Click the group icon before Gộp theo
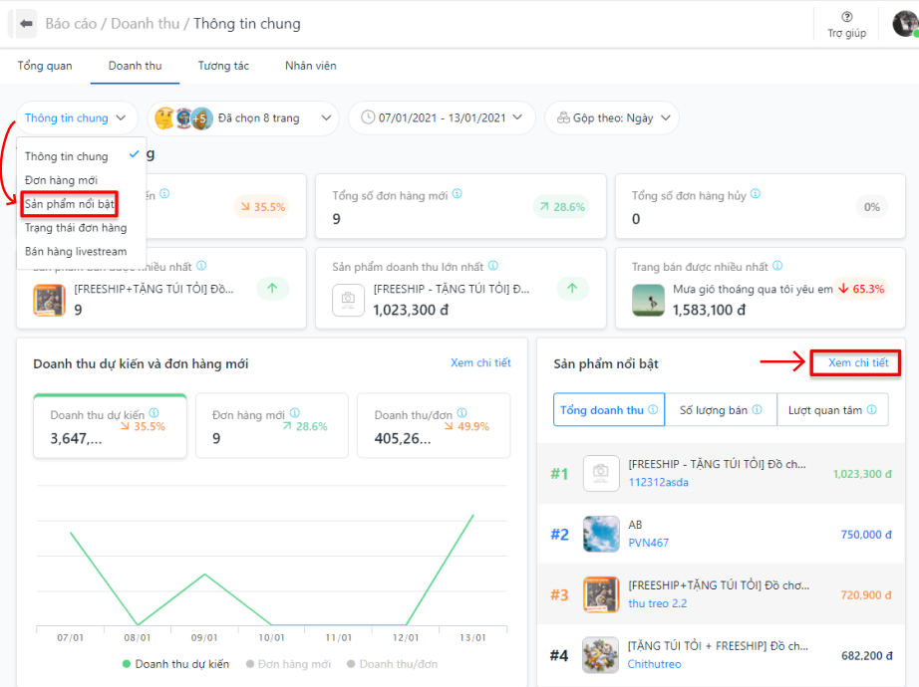 tap(563, 117)
